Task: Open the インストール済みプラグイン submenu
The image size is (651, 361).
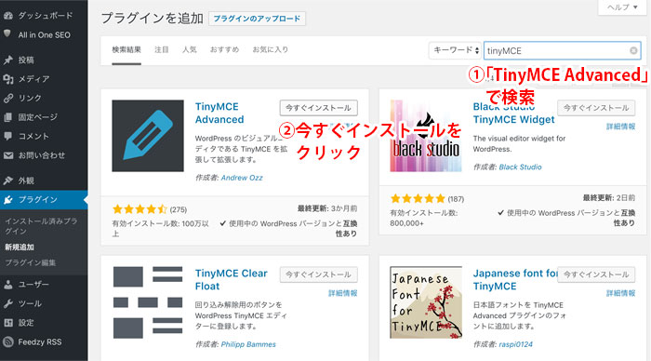Action: tap(41, 226)
